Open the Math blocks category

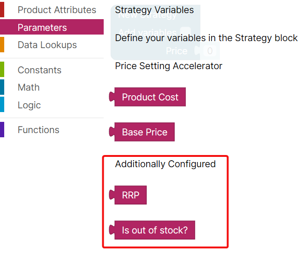click(28, 87)
